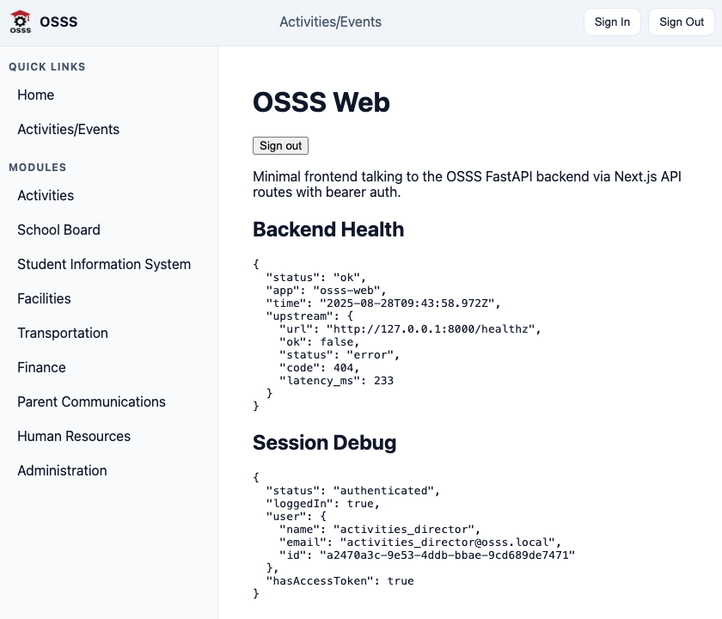Screen dimensions: 722x619
Task: Click the Sign Out header button
Action: 682,21
